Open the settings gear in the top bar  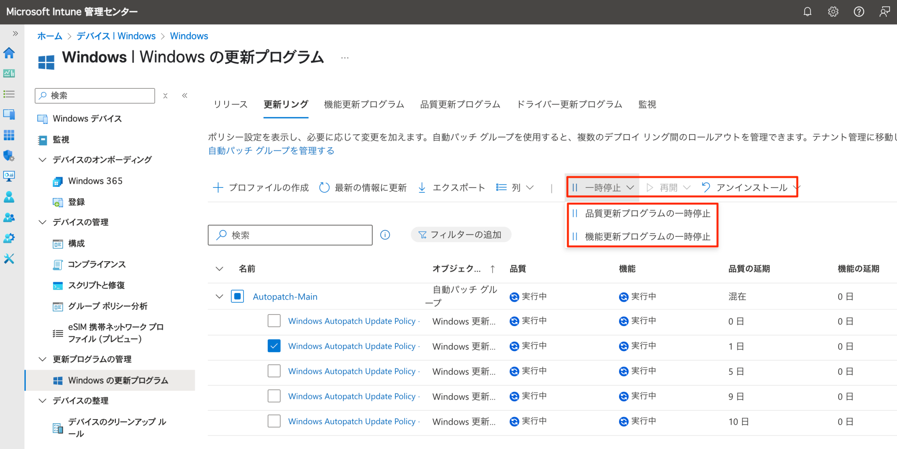(x=833, y=12)
